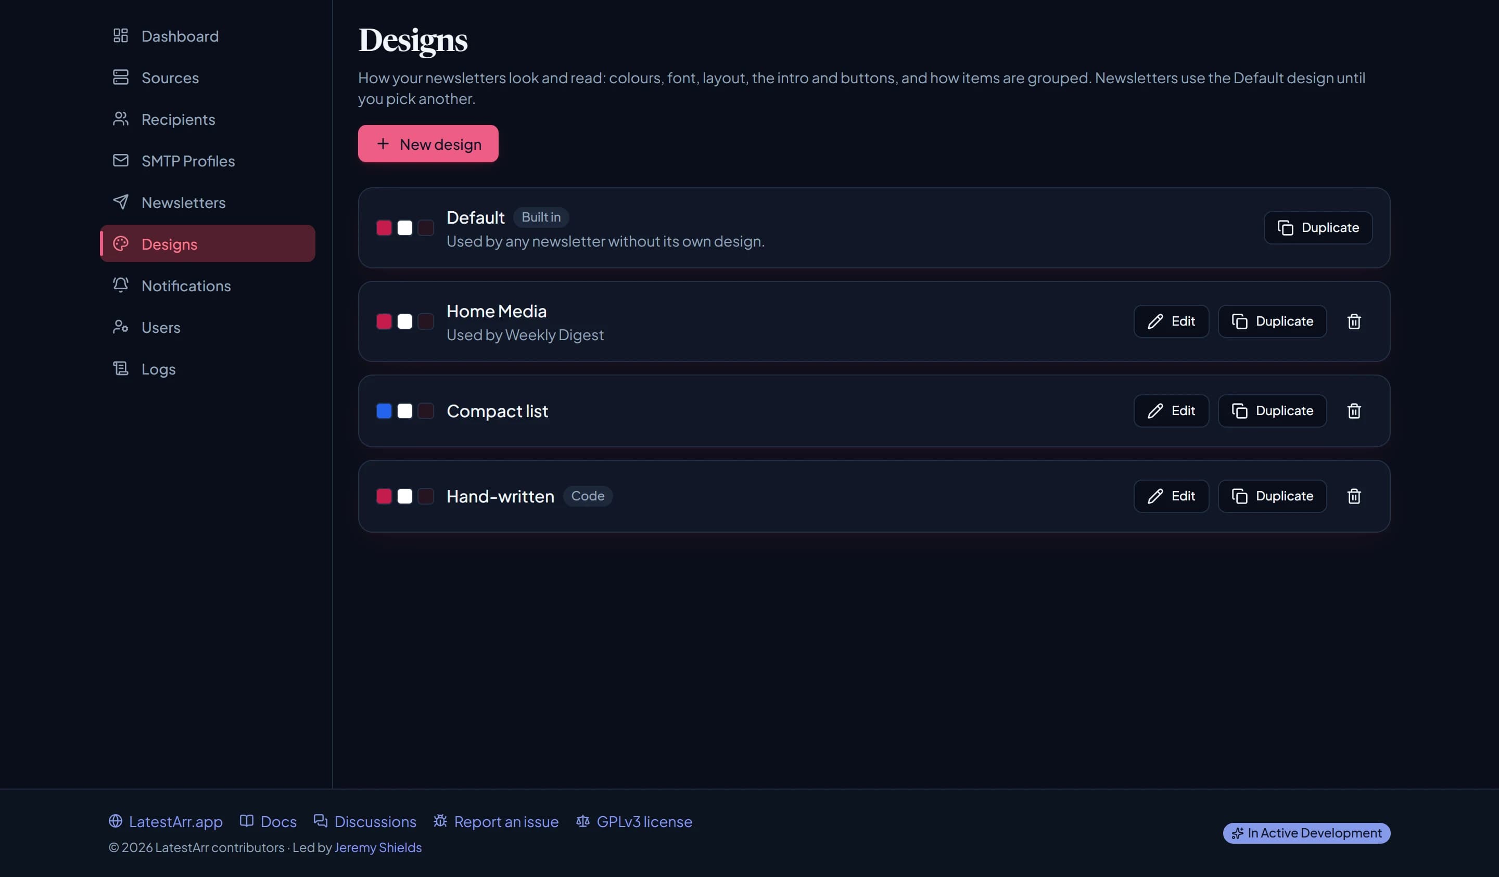Click the Designs palette icon

tap(121, 244)
